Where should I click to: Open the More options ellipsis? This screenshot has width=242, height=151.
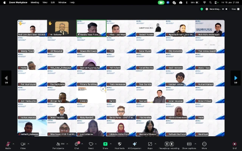[204, 145]
